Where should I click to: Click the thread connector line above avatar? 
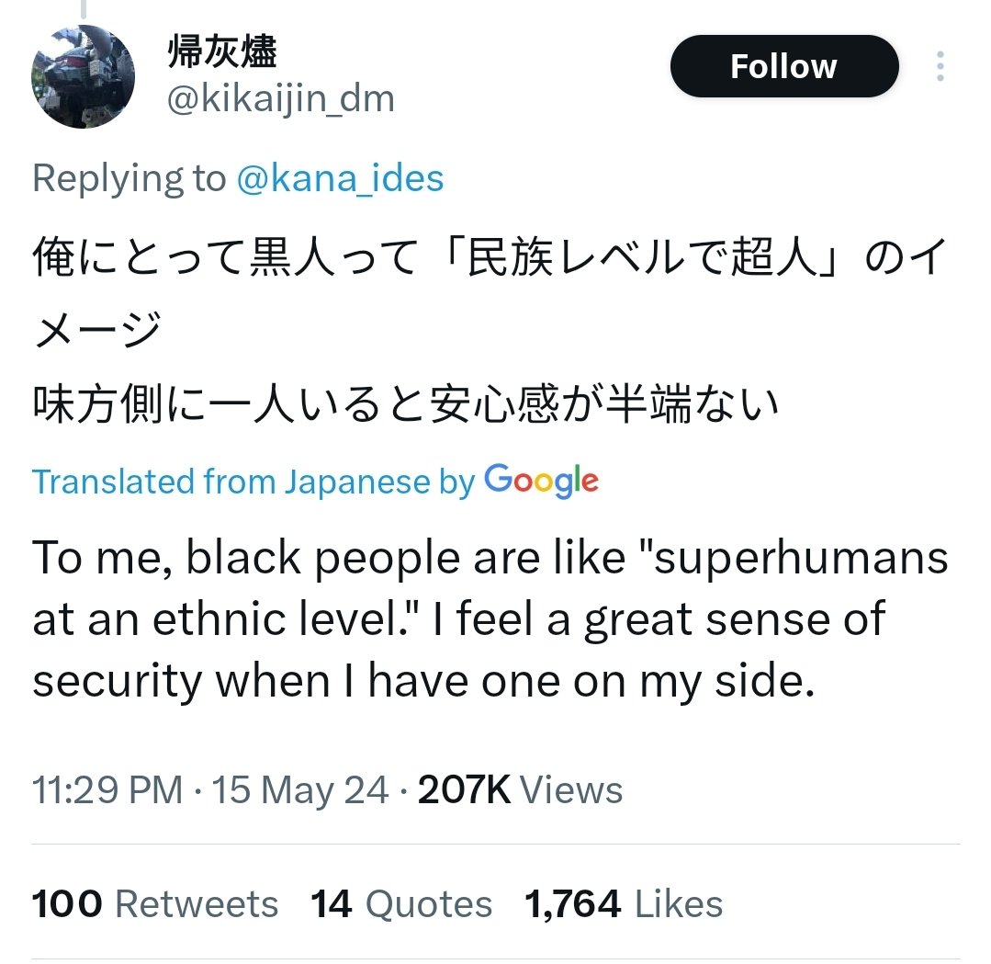83,9
